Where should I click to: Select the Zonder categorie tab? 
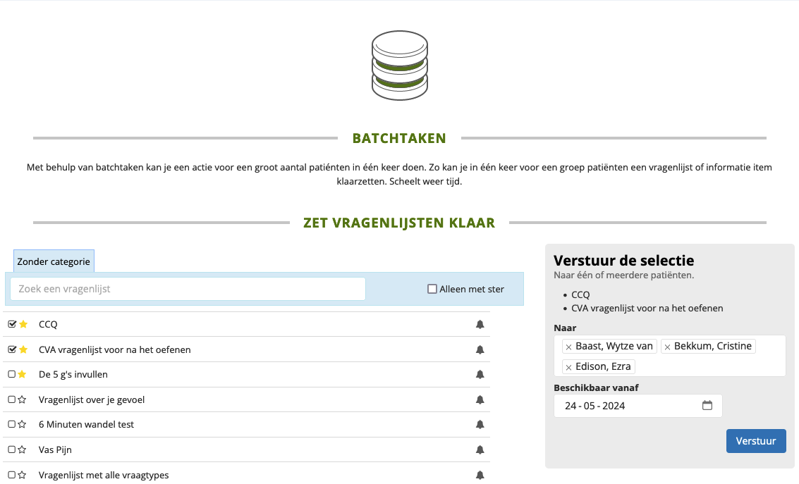[54, 261]
